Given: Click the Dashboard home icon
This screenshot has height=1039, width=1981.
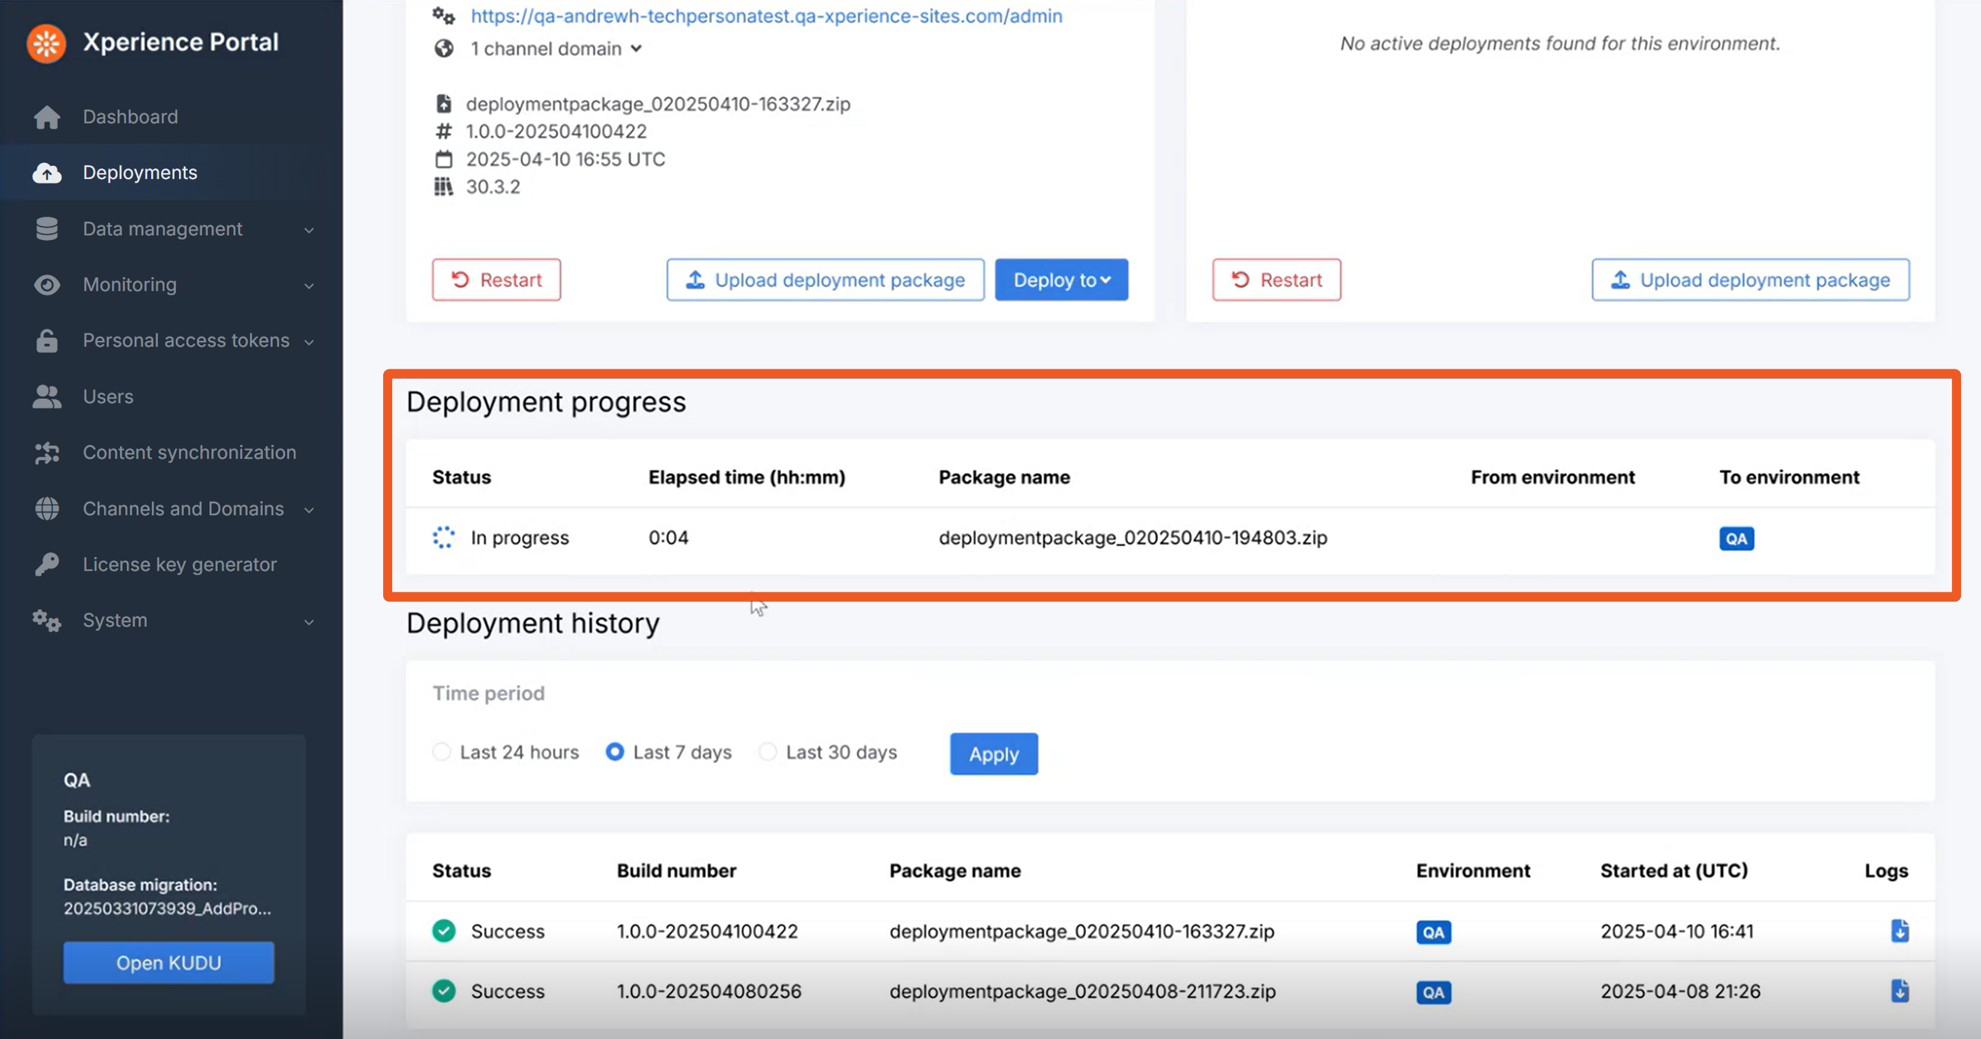Looking at the screenshot, I should 47,117.
